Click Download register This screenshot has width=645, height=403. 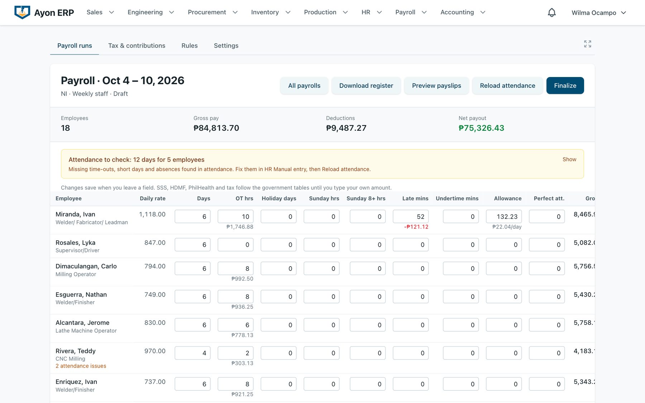pyautogui.click(x=366, y=86)
